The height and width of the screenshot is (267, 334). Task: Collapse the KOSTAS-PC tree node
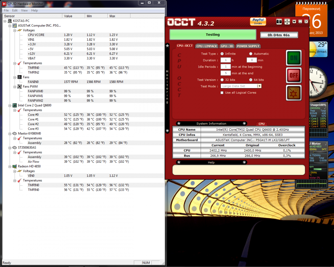coord(5,21)
